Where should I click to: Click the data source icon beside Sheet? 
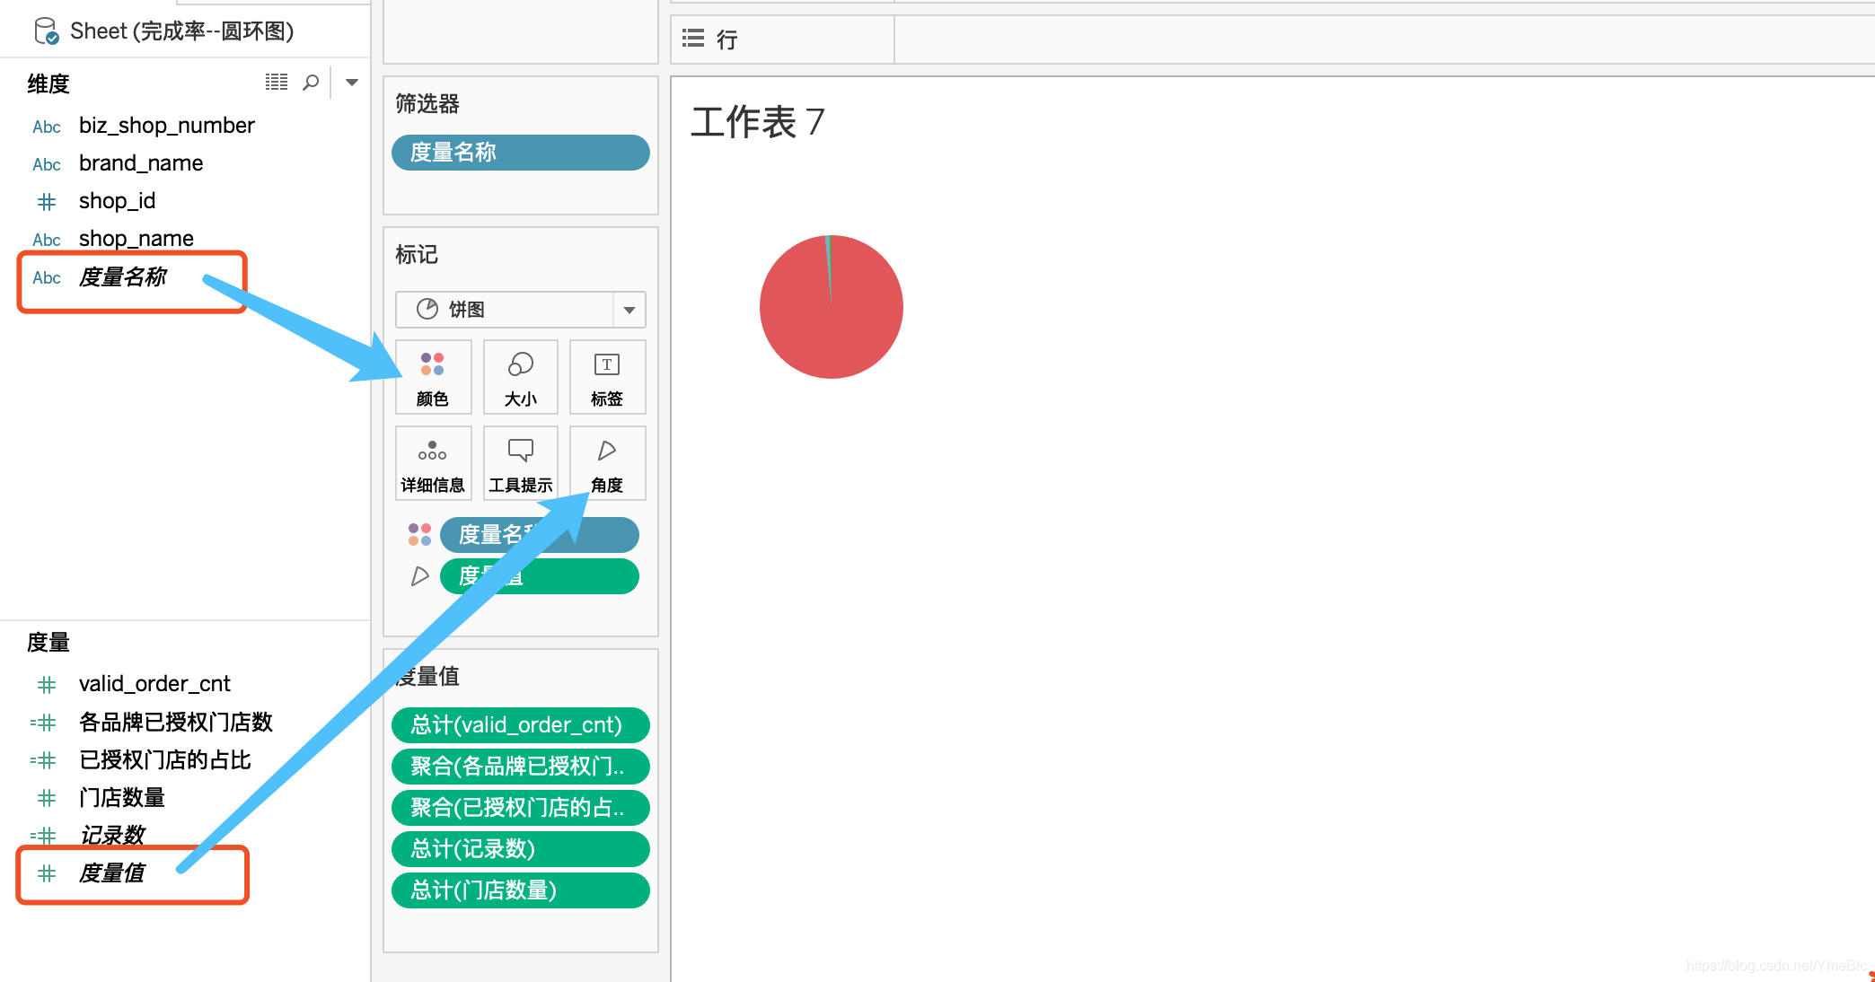(x=46, y=31)
